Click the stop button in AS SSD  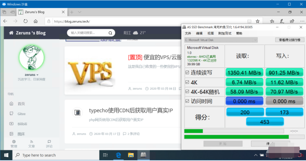coord(270,144)
